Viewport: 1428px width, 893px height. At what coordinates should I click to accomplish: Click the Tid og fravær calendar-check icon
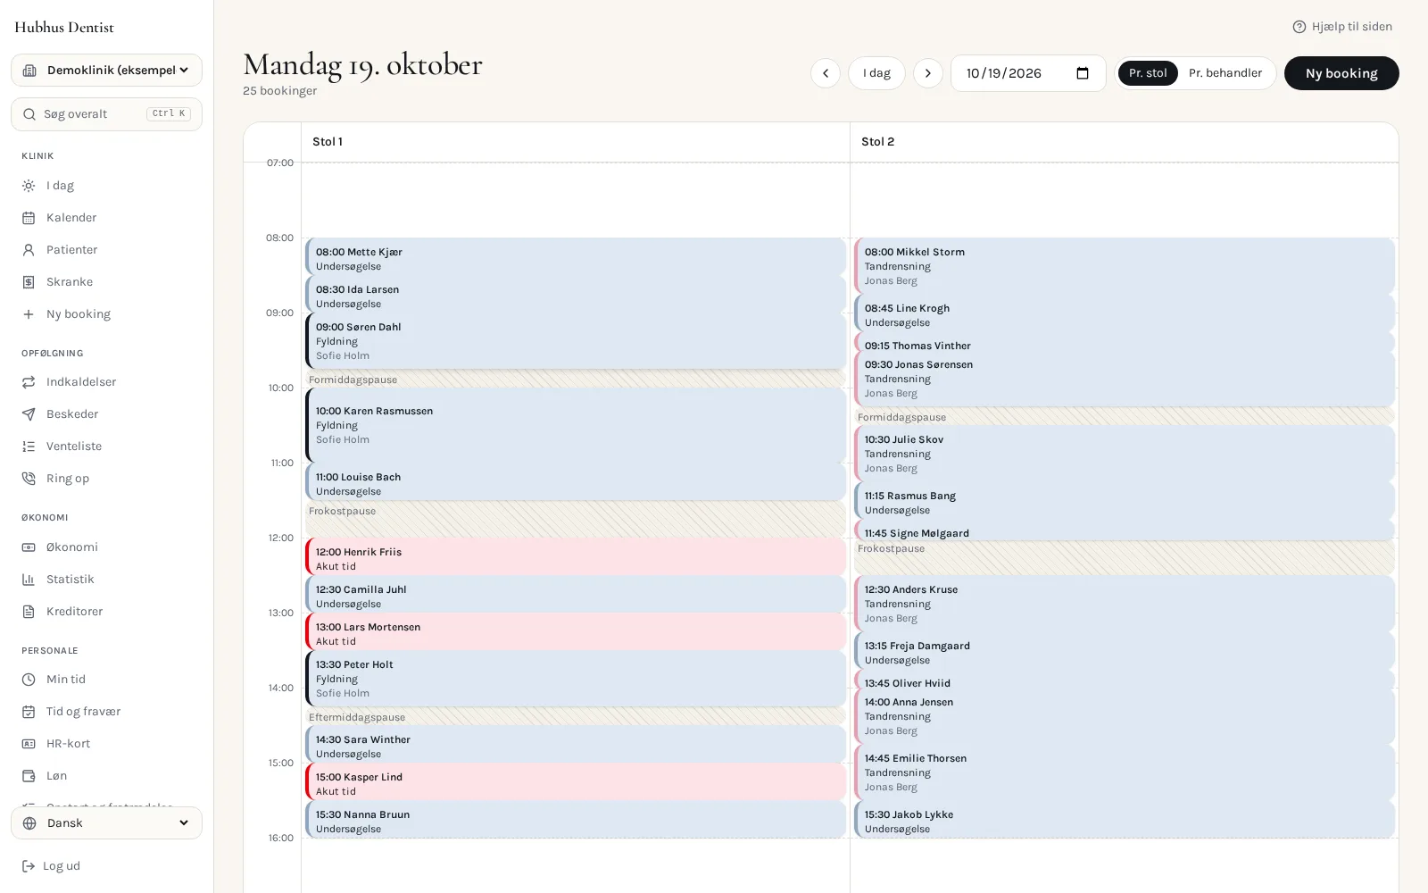(x=29, y=712)
